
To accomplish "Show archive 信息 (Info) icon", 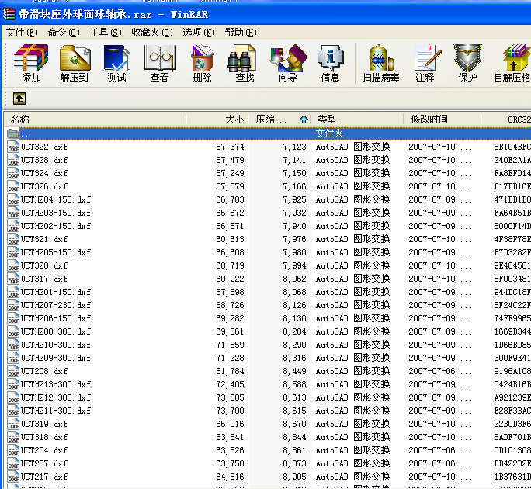I will [330, 64].
